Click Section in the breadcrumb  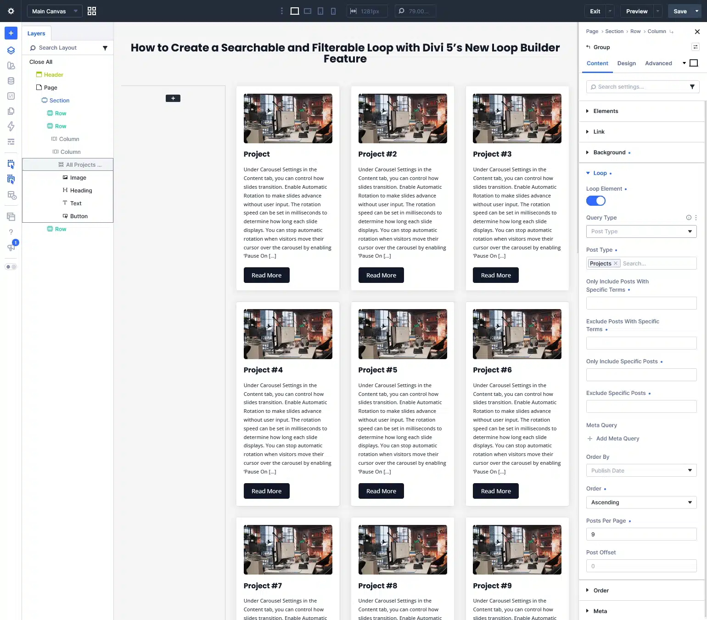click(614, 32)
